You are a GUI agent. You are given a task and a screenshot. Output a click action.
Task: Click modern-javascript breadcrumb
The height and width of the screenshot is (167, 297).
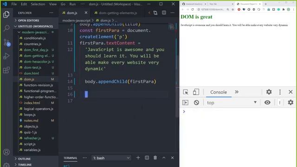pyautogui.click(x=76, y=20)
